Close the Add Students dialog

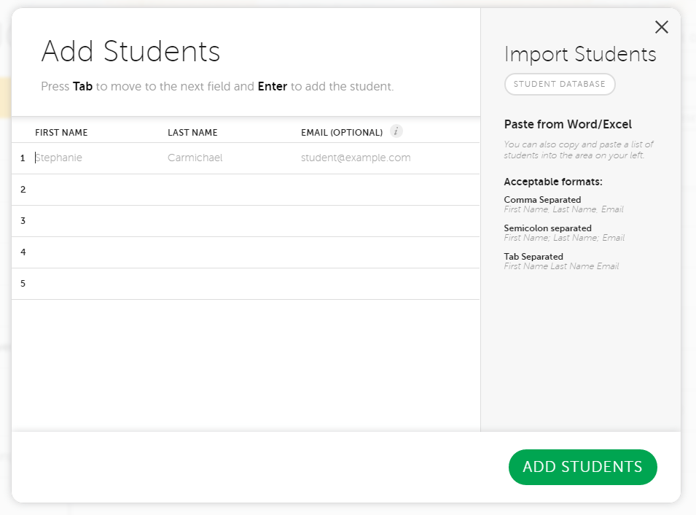coord(661,28)
